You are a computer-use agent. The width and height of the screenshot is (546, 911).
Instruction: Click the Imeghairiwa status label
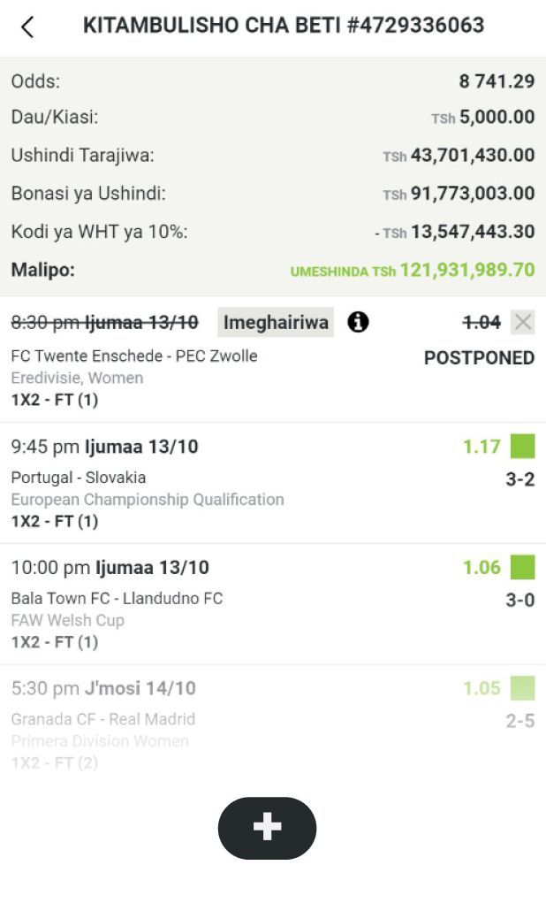(x=276, y=323)
